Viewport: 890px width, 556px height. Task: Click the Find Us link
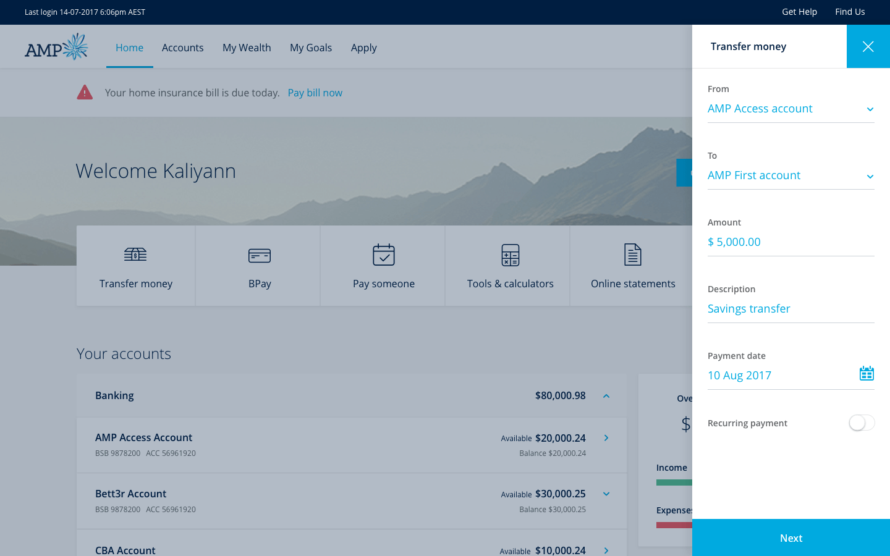[x=850, y=12]
